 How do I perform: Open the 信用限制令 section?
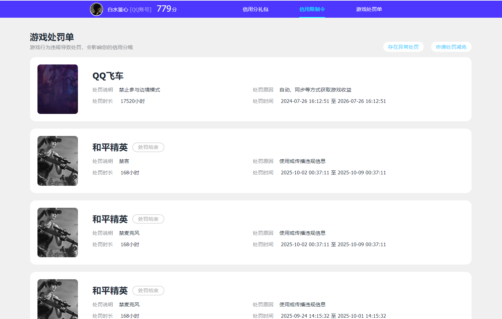click(312, 9)
